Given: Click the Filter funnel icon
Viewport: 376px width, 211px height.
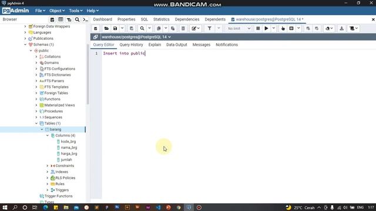Looking at the screenshot, I should 209,29.
